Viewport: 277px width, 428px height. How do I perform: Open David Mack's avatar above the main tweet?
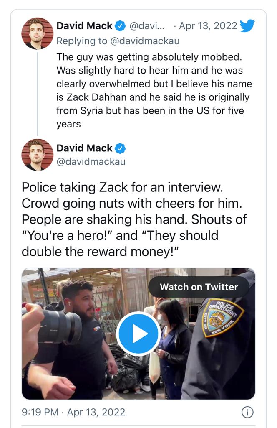[x=38, y=155]
